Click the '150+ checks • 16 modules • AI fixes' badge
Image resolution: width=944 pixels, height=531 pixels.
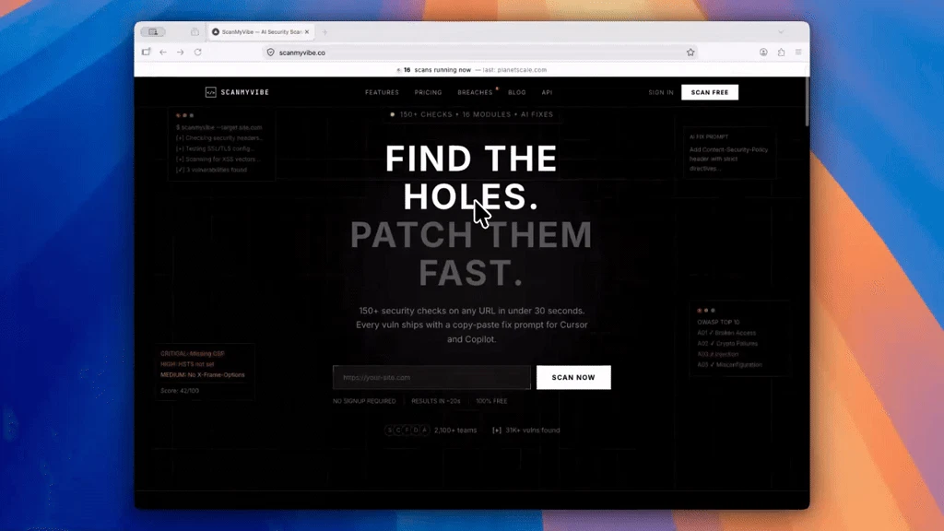click(471, 114)
